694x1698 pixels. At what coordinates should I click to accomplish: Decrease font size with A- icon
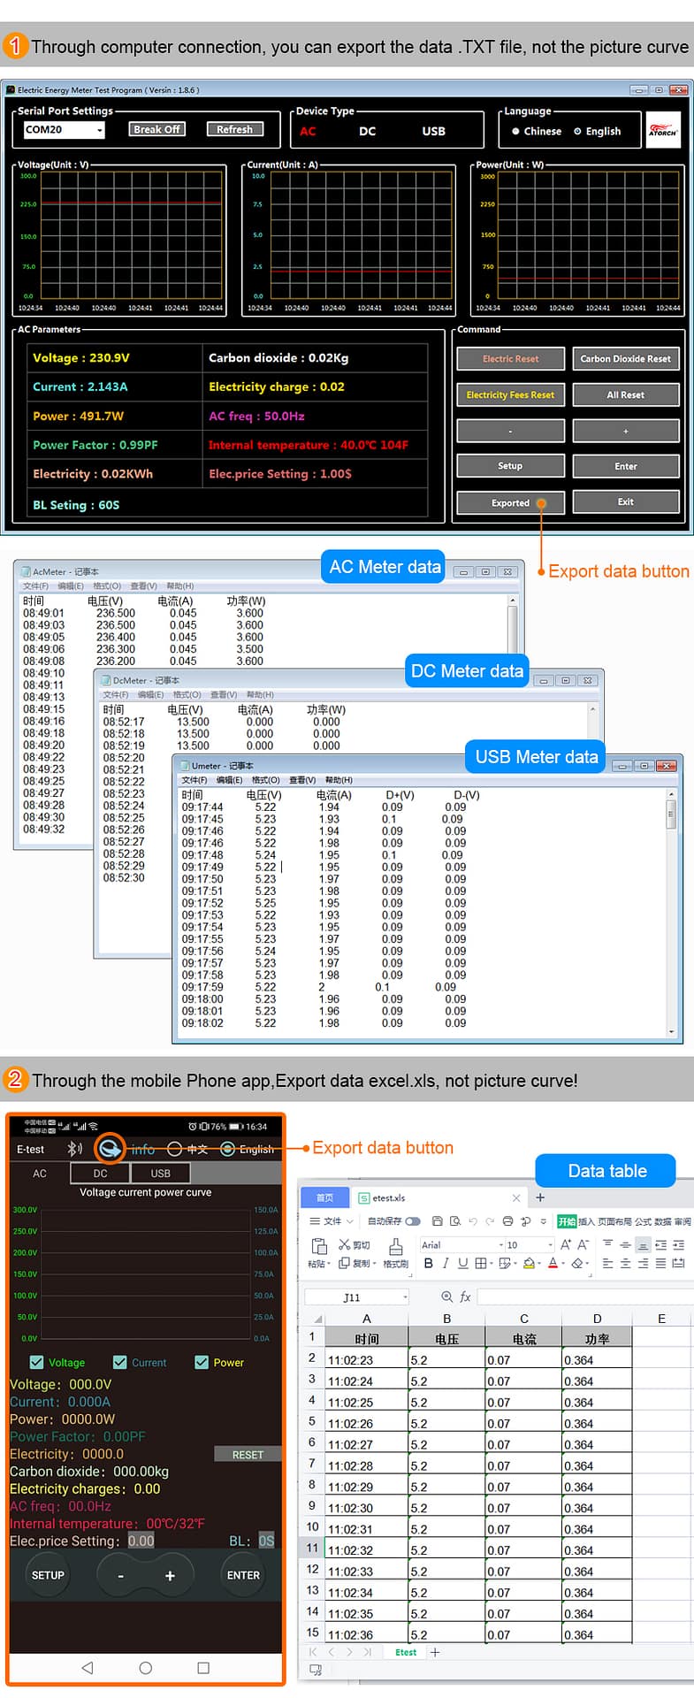click(583, 1244)
